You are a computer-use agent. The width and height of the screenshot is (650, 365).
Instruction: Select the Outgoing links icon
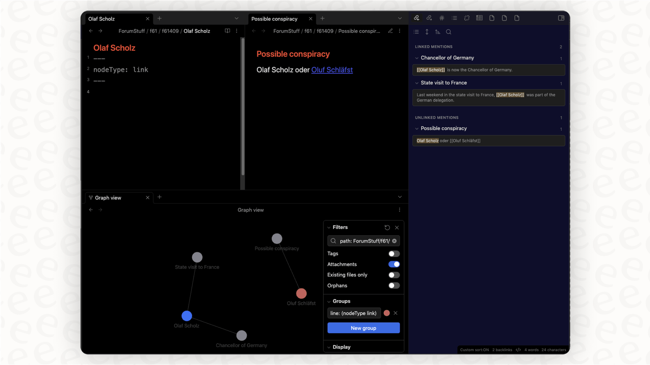(429, 18)
